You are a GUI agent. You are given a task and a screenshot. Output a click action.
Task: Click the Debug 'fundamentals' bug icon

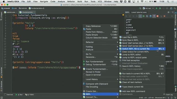[84, 65]
